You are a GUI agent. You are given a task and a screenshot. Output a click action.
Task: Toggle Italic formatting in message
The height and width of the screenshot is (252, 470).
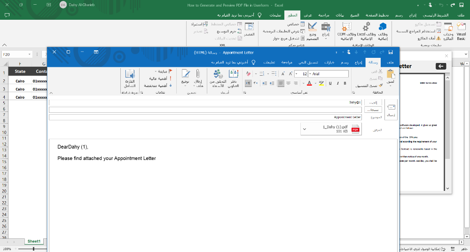(x=337, y=83)
